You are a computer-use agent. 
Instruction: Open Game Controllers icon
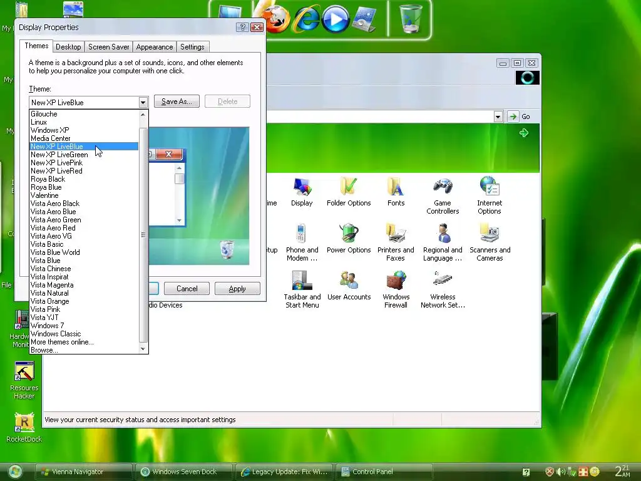tap(443, 196)
